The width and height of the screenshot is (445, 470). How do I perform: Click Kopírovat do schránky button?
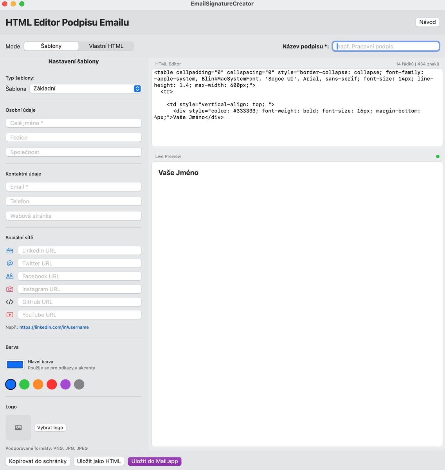pos(38,461)
